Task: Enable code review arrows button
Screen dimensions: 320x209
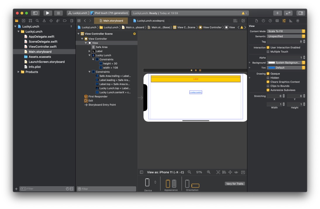Action: click(x=288, y=13)
